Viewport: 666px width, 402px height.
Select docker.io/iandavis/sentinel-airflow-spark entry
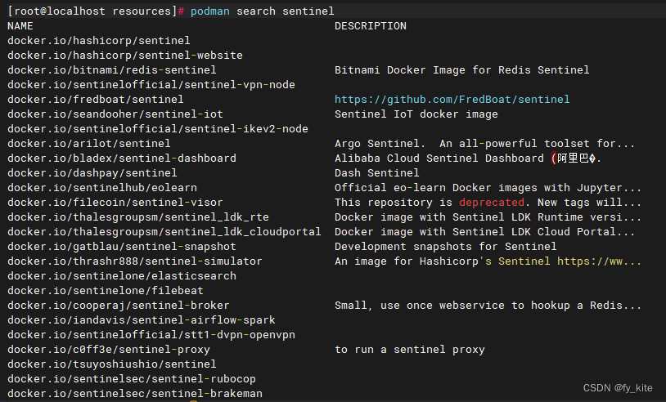click(142, 319)
